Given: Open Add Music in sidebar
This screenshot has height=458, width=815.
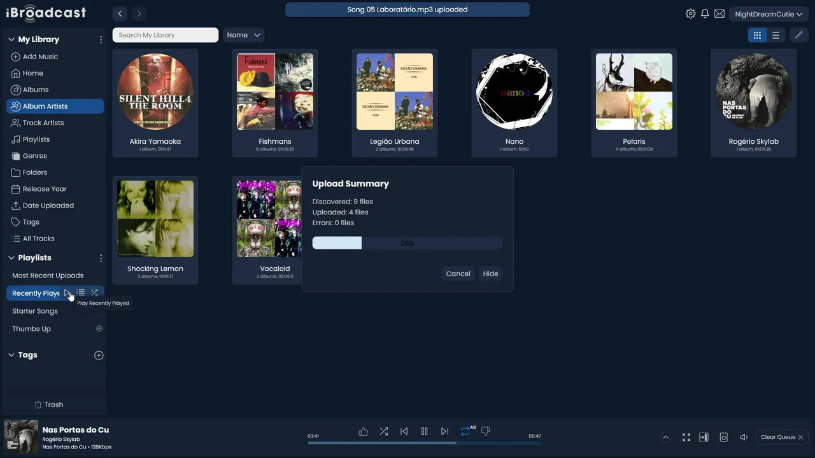Looking at the screenshot, I should pos(55,57).
